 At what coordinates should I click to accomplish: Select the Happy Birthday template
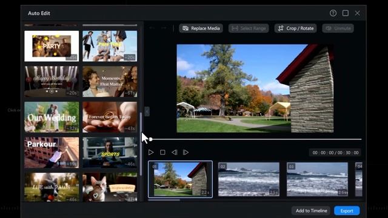[52, 82]
